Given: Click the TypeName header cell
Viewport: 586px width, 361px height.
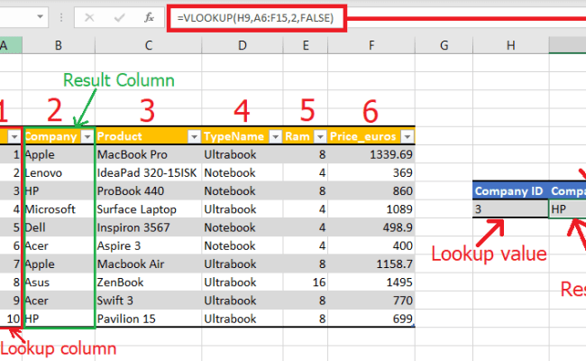Looking at the screenshot, I should point(243,136).
